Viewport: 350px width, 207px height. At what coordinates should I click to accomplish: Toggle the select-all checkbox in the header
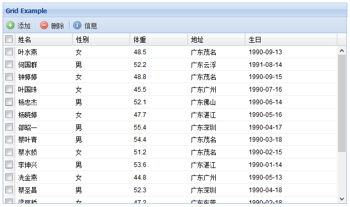coord(9,39)
